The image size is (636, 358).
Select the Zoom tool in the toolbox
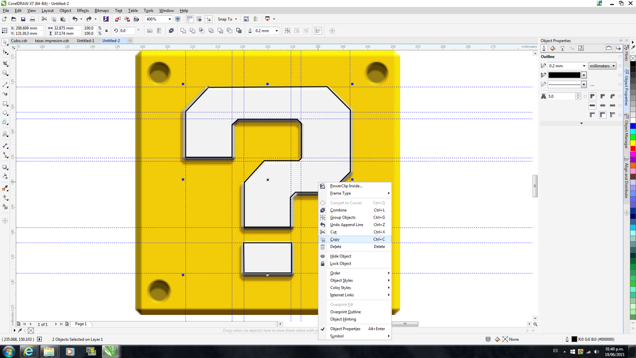pos(5,73)
